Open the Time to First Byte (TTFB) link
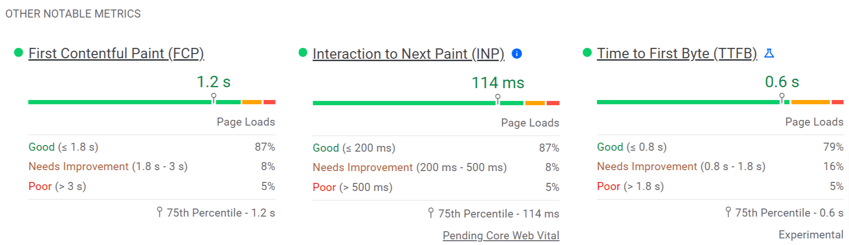Viewport: 849px width, 245px height. 677,54
